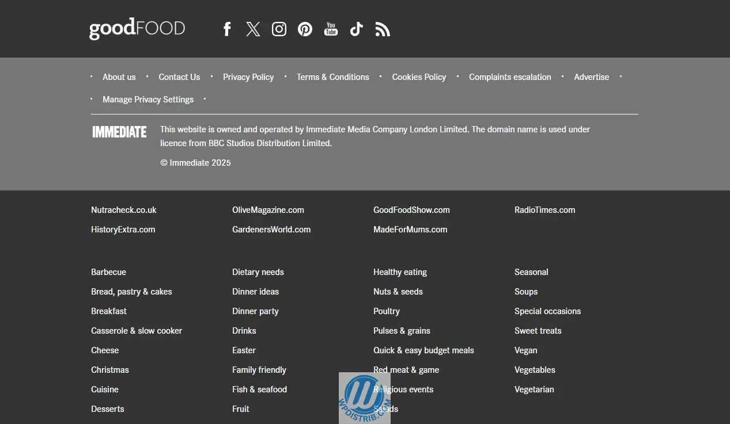Open the Seasonal category

coord(531,272)
